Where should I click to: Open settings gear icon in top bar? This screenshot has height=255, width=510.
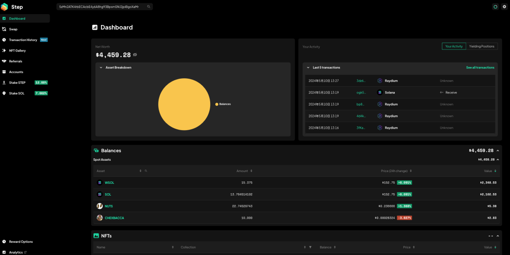coord(504,7)
